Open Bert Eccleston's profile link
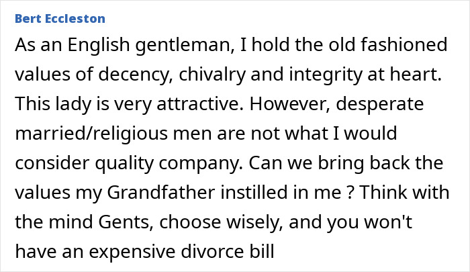The height and width of the screenshot is (272, 470). tap(60, 19)
